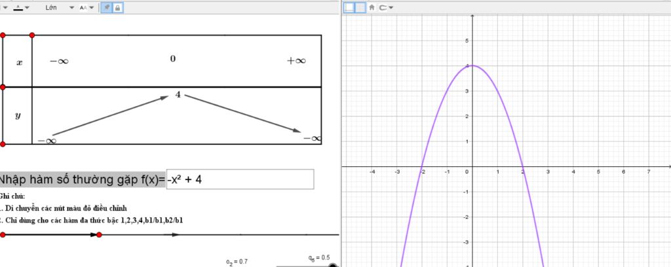The width and height of the screenshot is (671, 267).
Task: Open the point capturing dropdown arrow
Action: pyautogui.click(x=391, y=8)
